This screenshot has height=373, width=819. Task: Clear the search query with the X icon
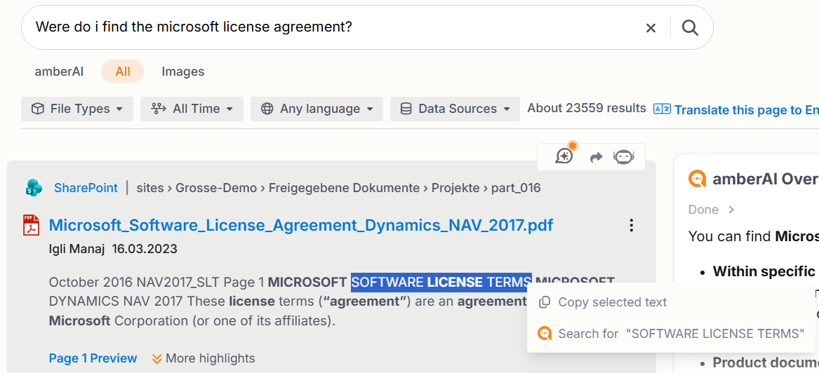(651, 28)
